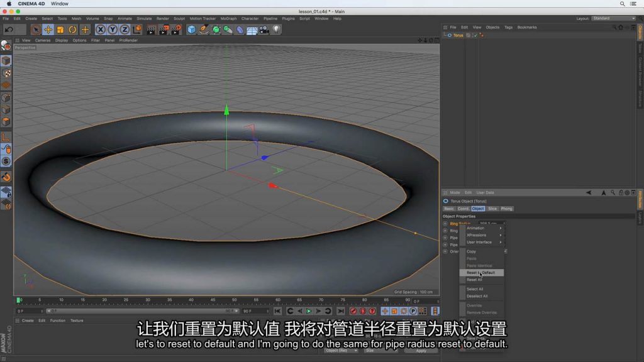Go to the start of the animation
The width and height of the screenshot is (644, 362).
point(277,311)
